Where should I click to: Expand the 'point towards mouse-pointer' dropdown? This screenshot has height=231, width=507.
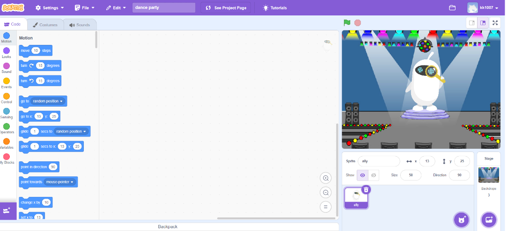[72, 182]
